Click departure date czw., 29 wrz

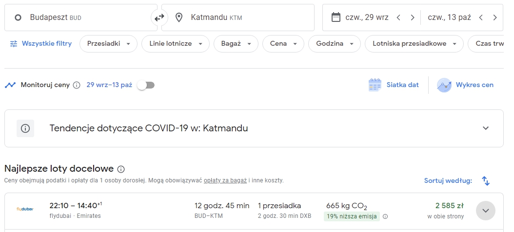tap(367, 18)
